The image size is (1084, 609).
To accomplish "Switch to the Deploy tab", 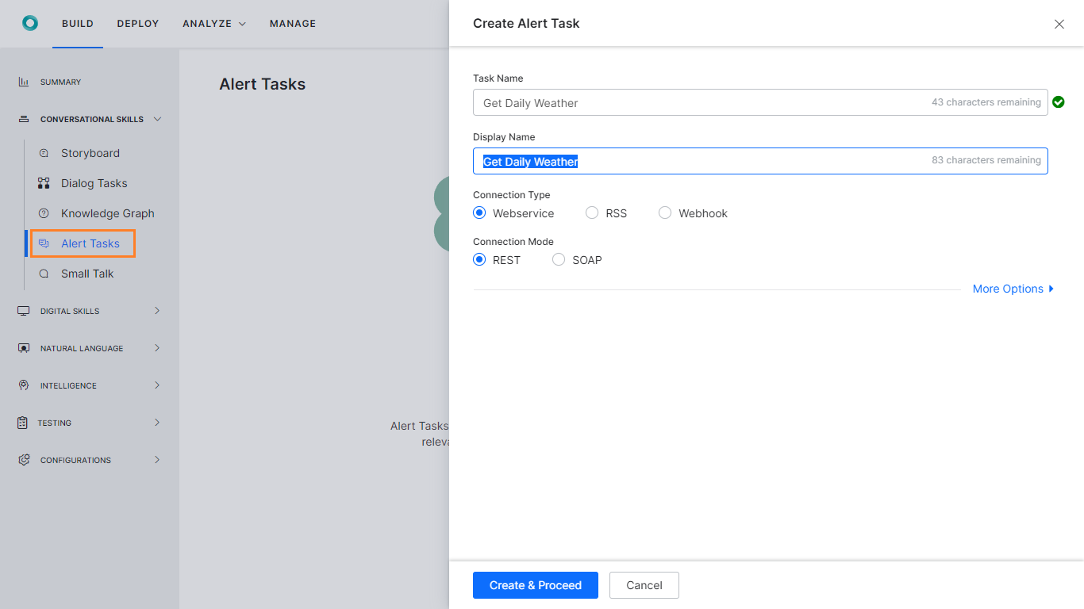I will coord(138,24).
